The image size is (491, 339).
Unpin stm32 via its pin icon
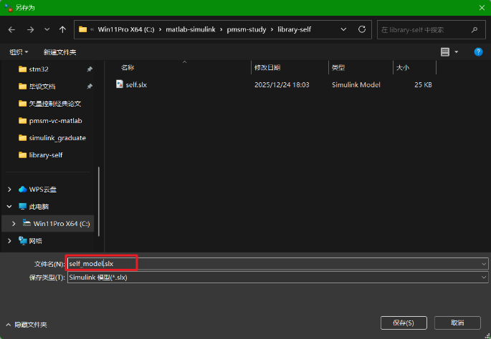[90, 69]
